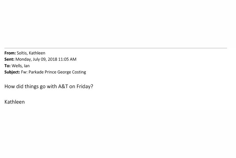The height and width of the screenshot is (158, 236).
Task: Click the bold To: label
Action: pyautogui.click(x=7, y=66)
